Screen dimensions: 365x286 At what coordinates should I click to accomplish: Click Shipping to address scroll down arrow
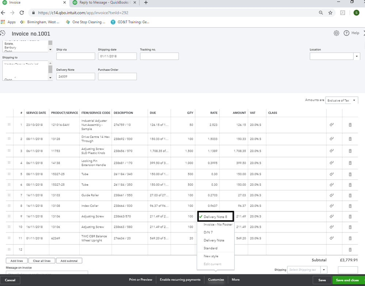(x=50, y=78)
